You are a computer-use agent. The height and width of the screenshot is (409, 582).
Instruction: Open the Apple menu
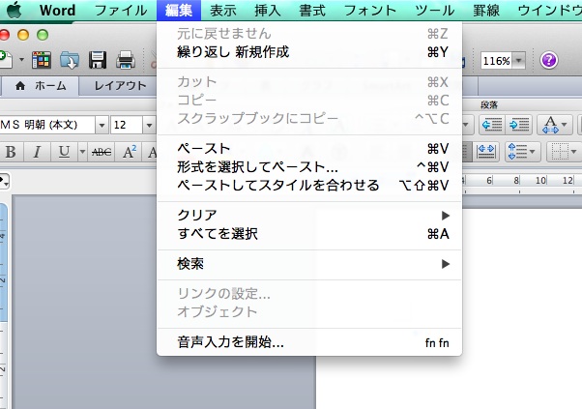pyautogui.click(x=15, y=10)
